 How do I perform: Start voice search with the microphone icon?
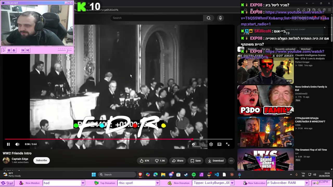[220, 18]
